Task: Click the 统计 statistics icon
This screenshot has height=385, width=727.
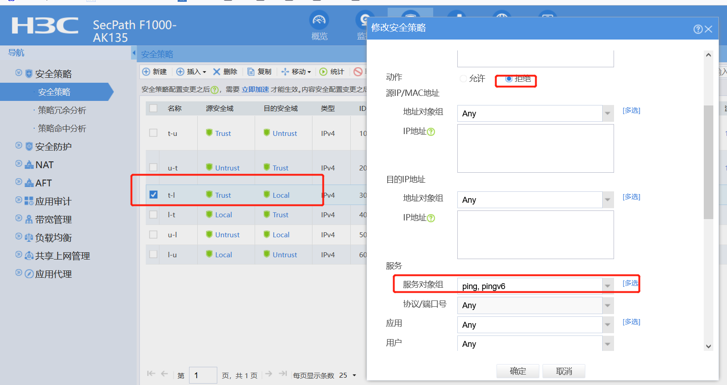Action: click(323, 72)
